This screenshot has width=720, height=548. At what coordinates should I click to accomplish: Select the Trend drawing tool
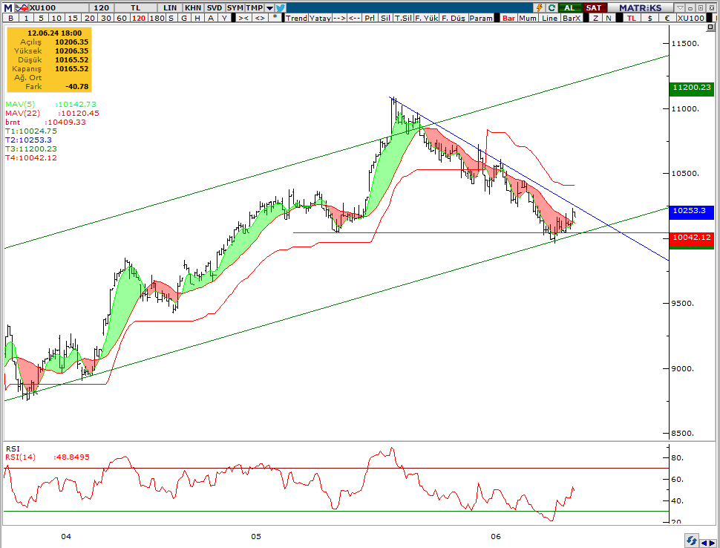296,18
